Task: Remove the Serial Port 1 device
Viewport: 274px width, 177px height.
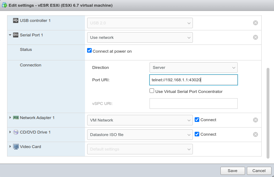Action: (x=255, y=37)
